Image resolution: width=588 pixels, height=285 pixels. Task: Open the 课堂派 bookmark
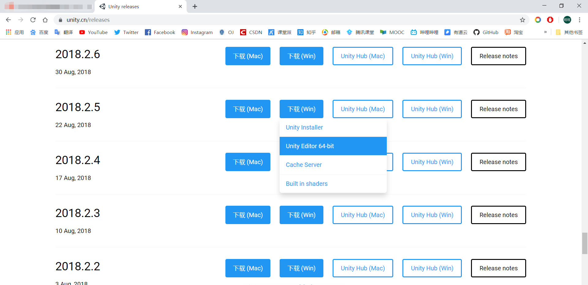pyautogui.click(x=280, y=32)
